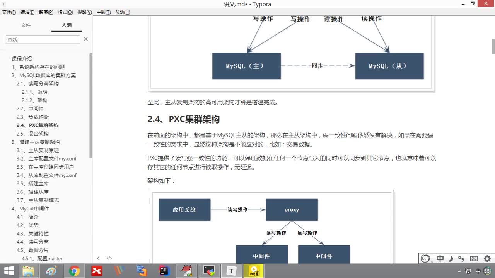Go to 课程介绍 in the outline
495x278 pixels.
[22, 59]
